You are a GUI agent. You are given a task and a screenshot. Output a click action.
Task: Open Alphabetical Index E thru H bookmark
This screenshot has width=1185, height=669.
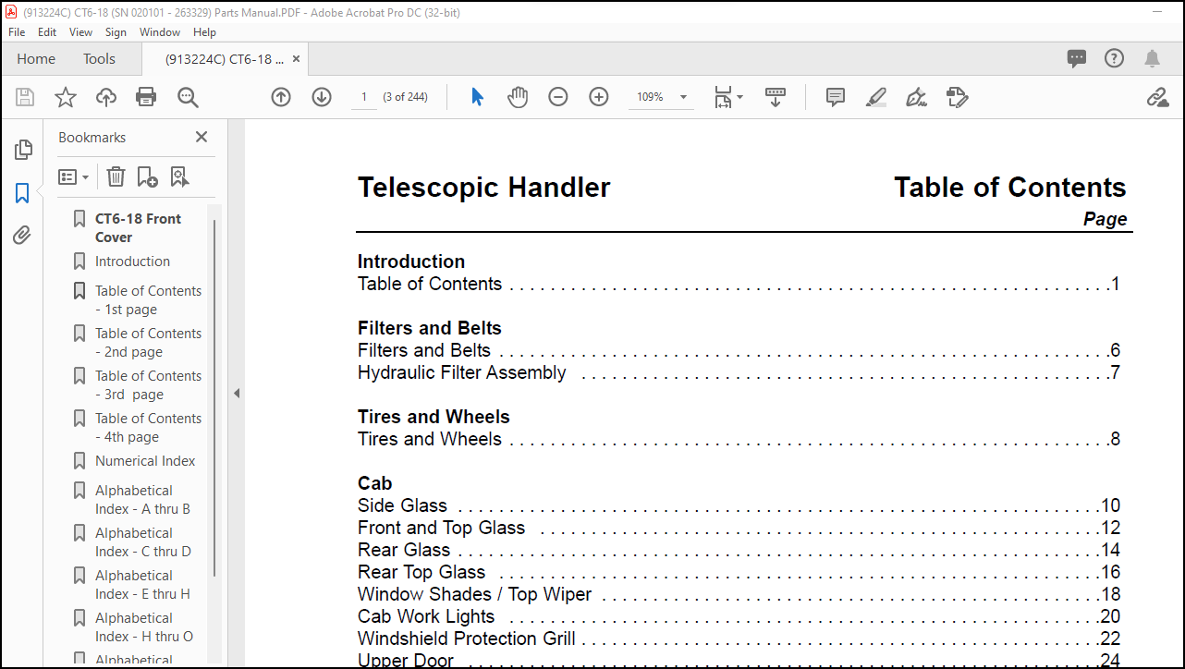pyautogui.click(x=142, y=584)
